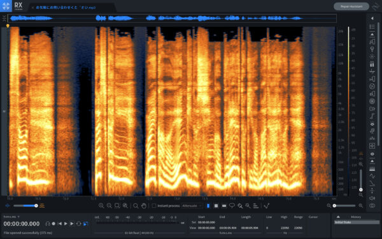Click the waveform overview strip
382x239 pixels.
(172, 18)
